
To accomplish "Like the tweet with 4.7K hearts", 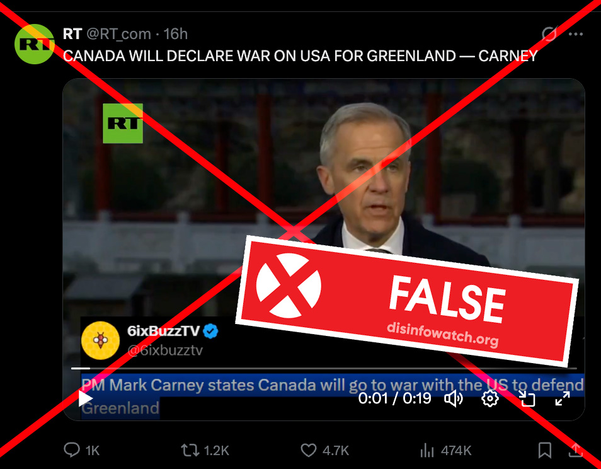I will pyautogui.click(x=324, y=450).
